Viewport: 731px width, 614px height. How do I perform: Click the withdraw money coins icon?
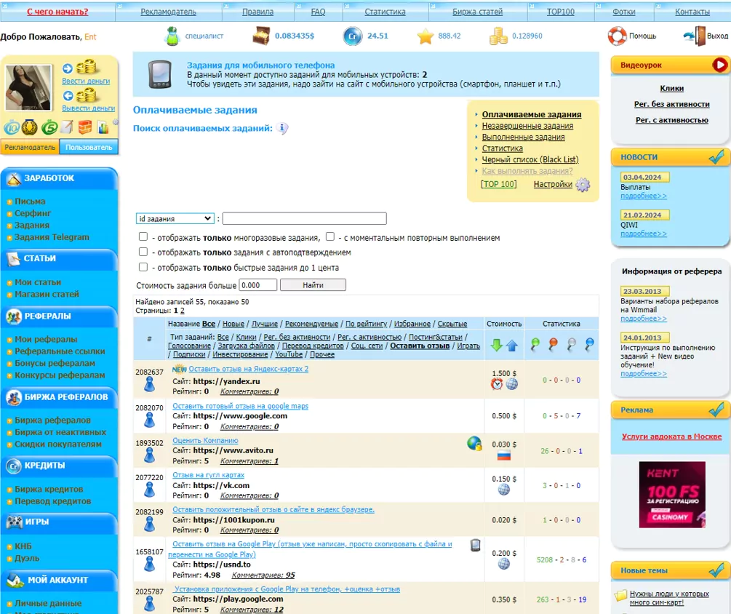click(x=87, y=95)
